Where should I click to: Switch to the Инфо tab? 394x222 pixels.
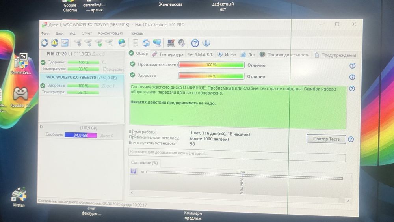click(x=227, y=54)
